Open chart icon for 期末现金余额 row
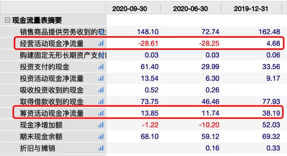Image resolution: width=287 pixels, height=156 pixels. click(101, 137)
